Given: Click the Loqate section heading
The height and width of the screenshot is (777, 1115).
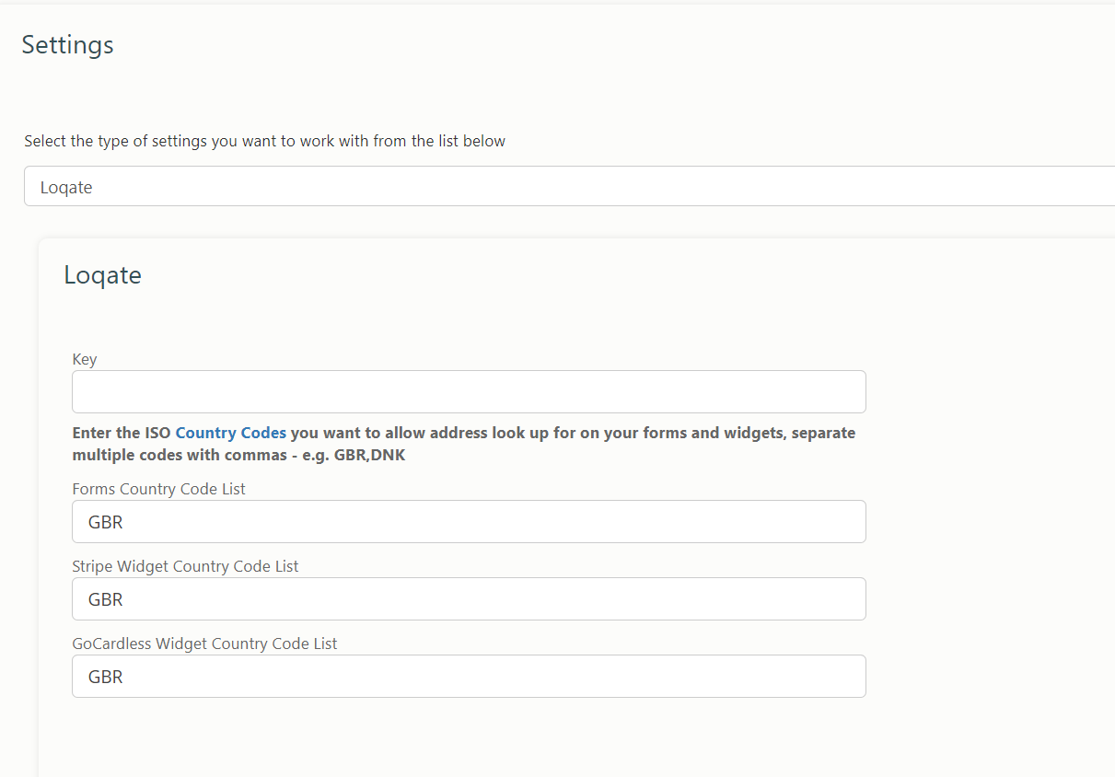Looking at the screenshot, I should point(102,274).
